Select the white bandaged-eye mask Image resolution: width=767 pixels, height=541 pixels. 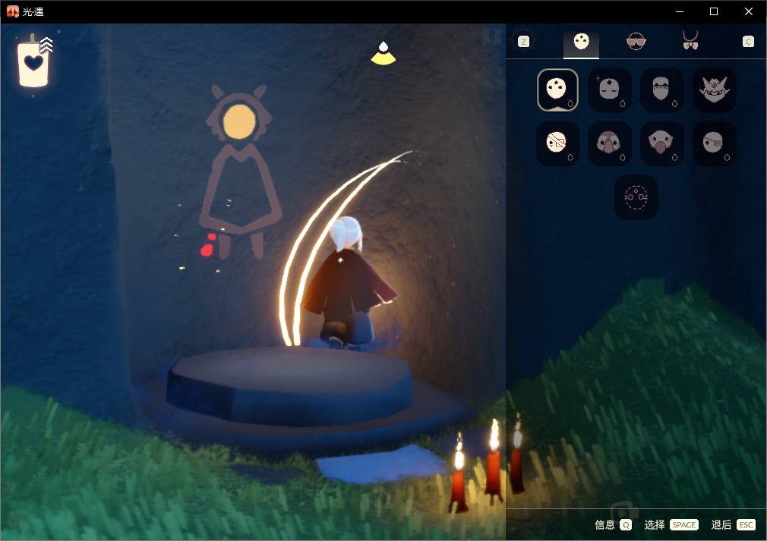pyautogui.click(x=557, y=143)
